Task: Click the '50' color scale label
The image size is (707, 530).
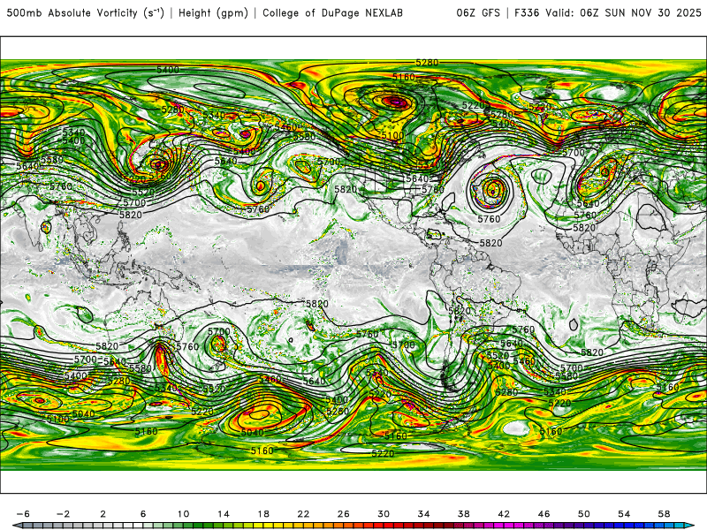Action: (x=584, y=514)
